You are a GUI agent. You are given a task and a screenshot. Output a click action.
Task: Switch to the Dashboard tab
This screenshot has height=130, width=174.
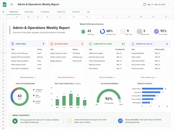tap(14, 12)
